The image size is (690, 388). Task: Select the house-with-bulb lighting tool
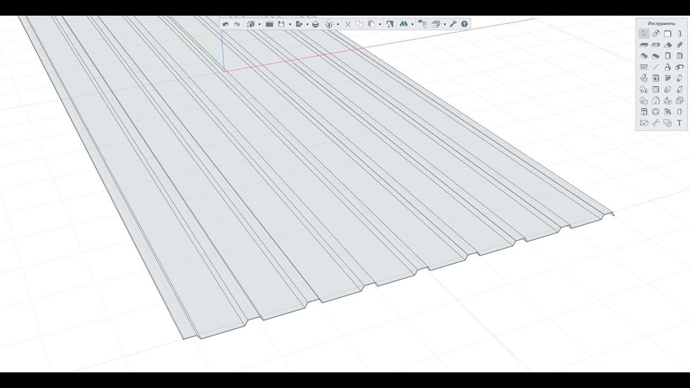[x=655, y=101]
